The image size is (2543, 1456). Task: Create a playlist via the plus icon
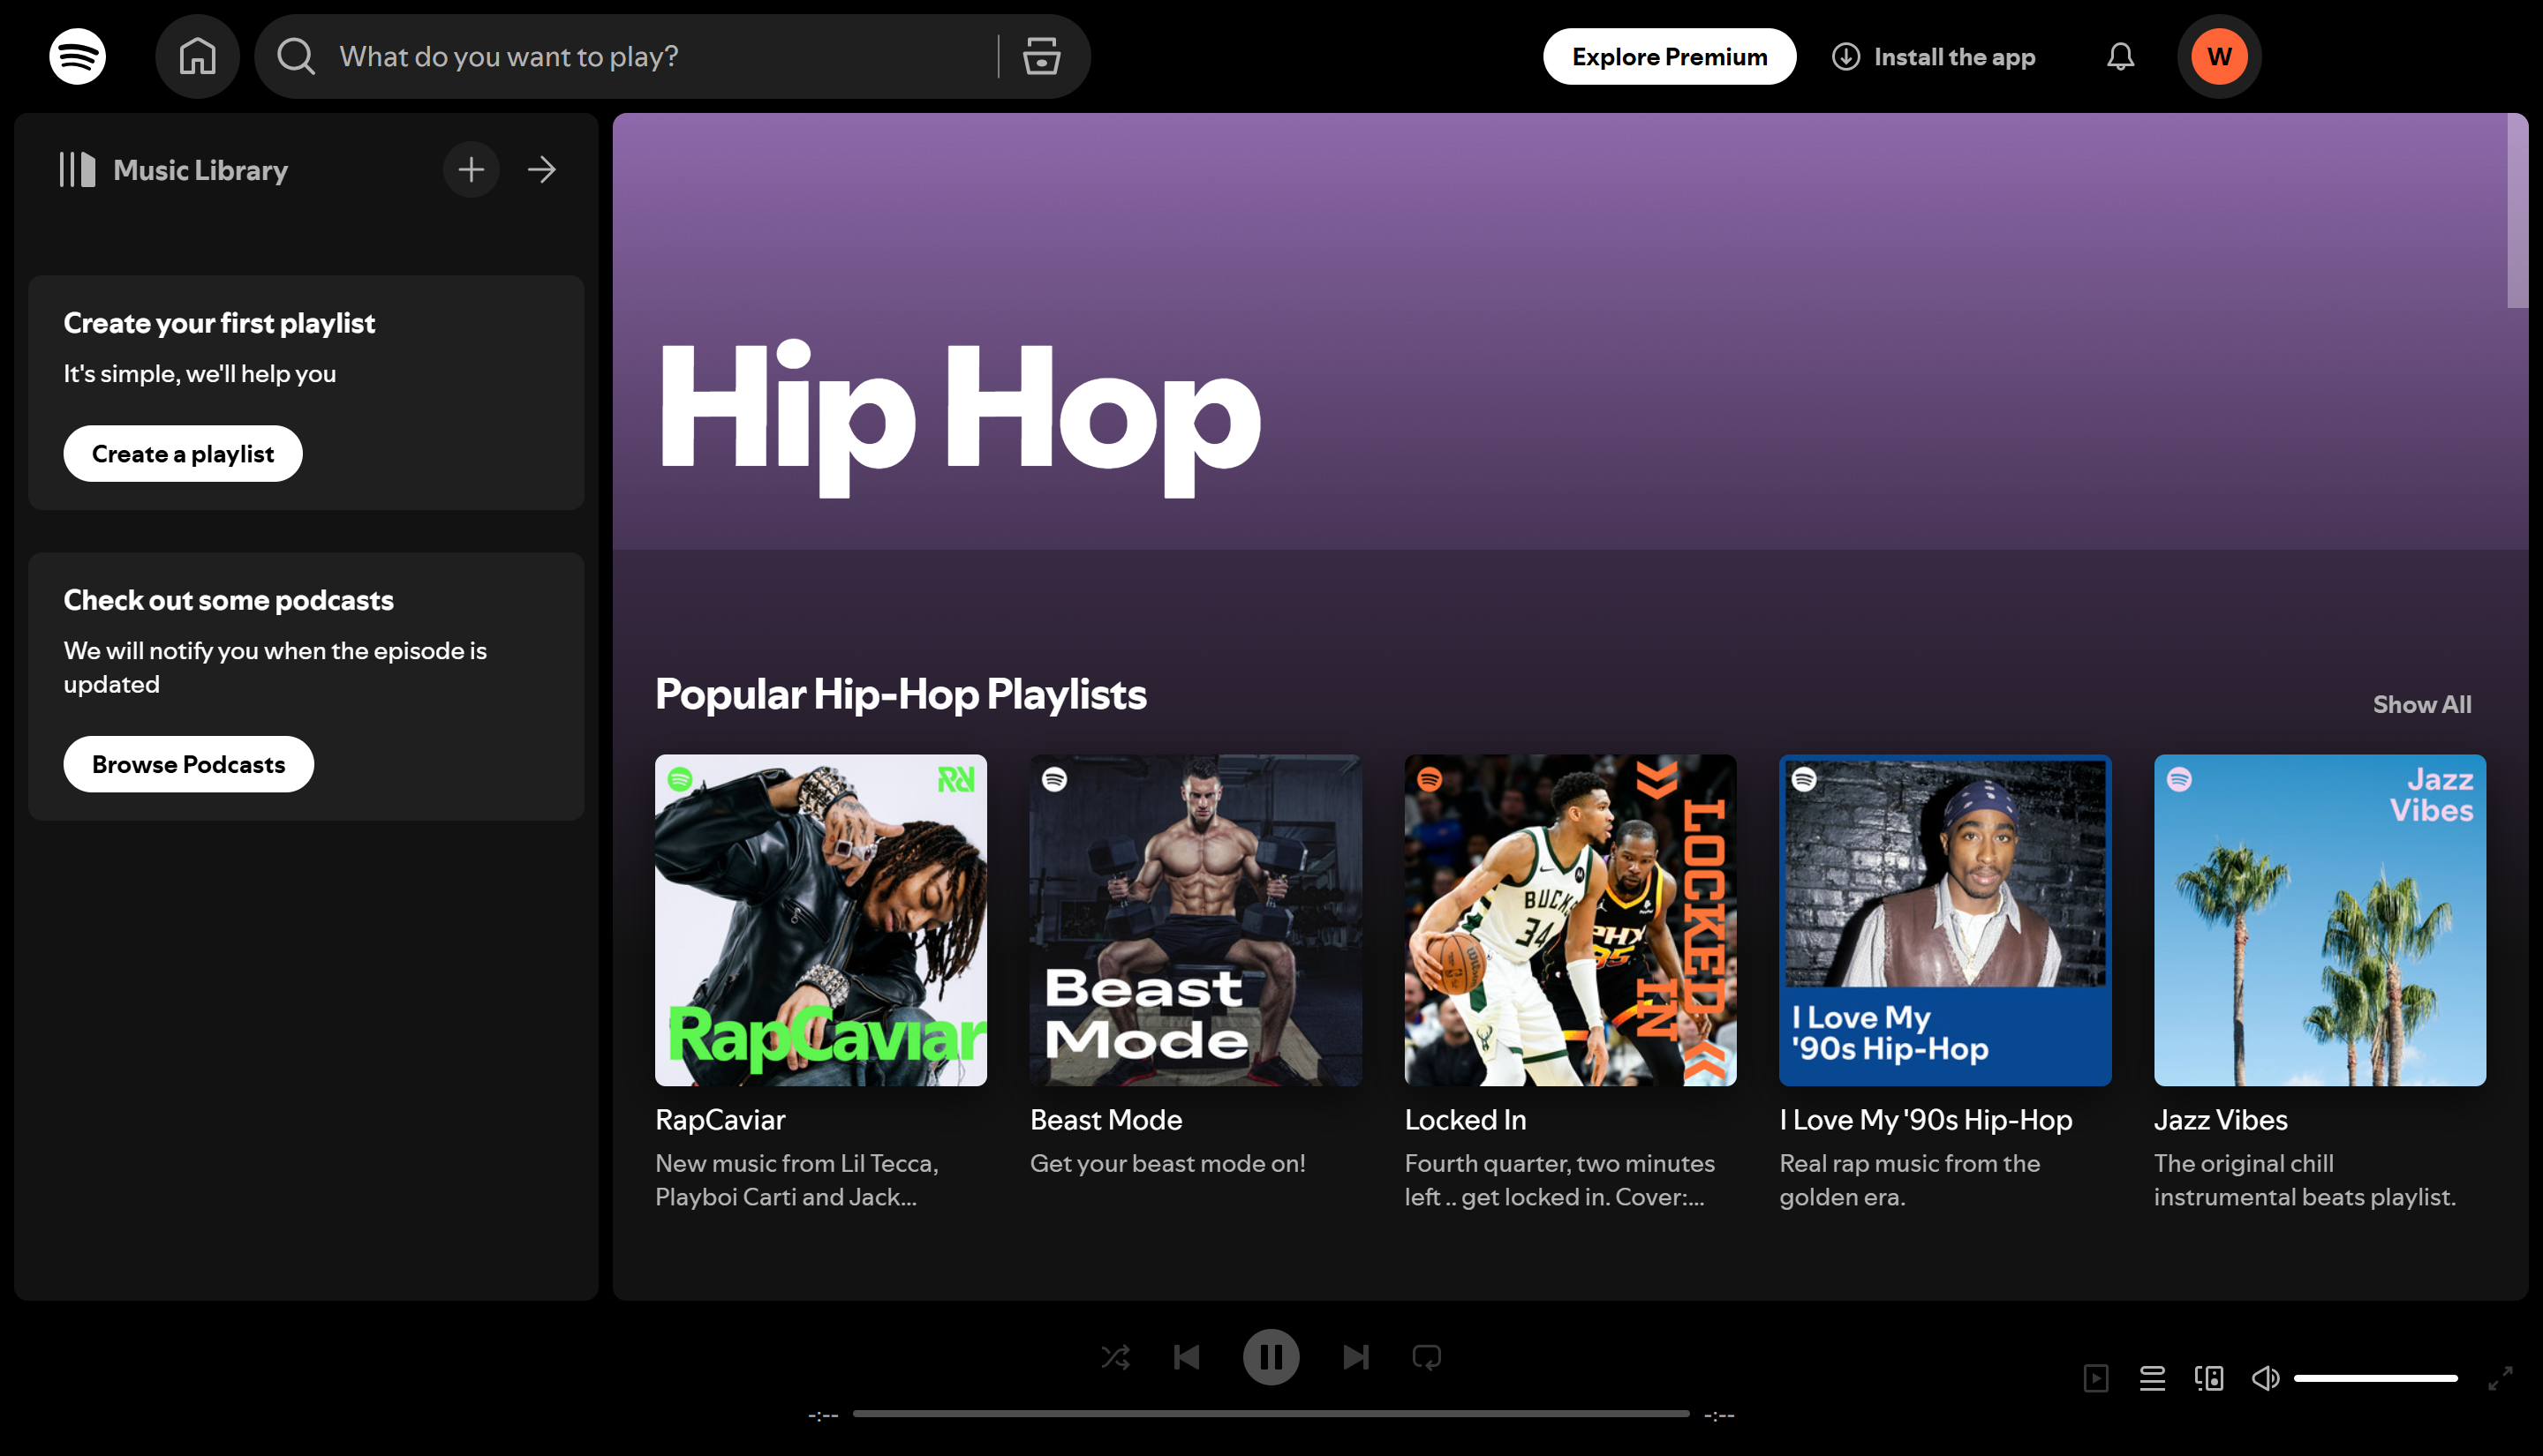pyautogui.click(x=470, y=169)
